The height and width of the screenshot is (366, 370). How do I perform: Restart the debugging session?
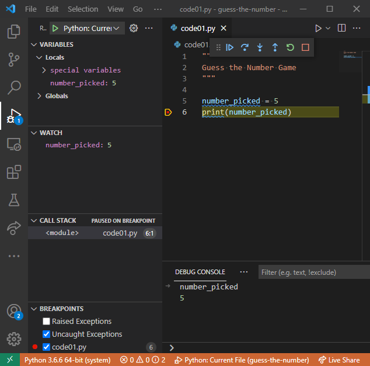point(290,47)
